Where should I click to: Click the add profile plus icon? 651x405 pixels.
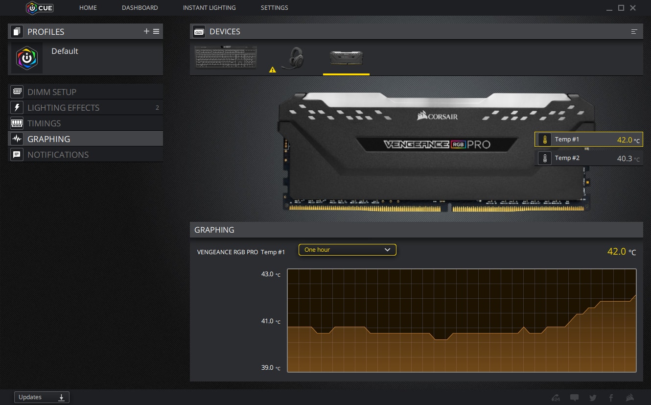tap(146, 31)
